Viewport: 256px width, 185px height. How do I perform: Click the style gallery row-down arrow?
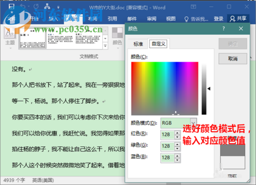click(105, 39)
